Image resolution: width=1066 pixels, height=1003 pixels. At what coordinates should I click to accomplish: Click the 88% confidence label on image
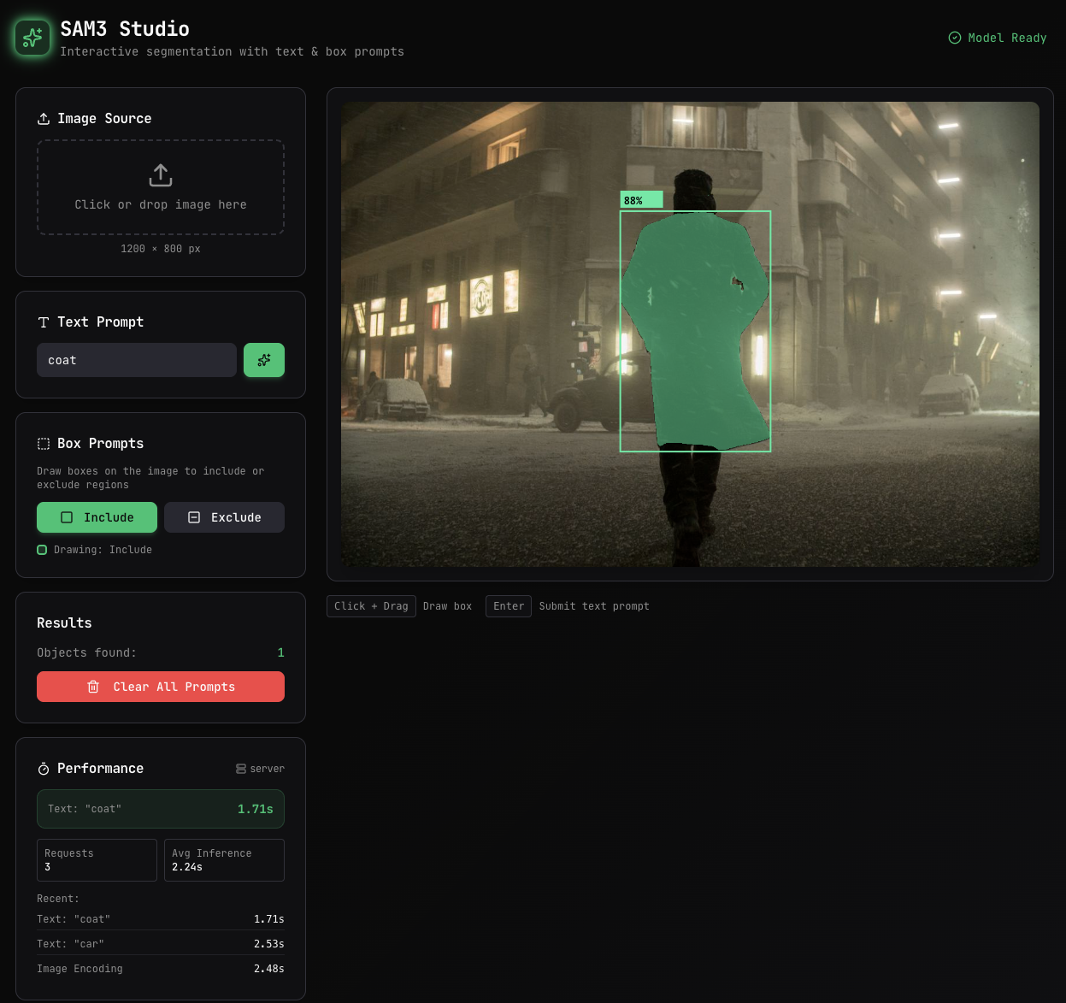[x=640, y=200]
